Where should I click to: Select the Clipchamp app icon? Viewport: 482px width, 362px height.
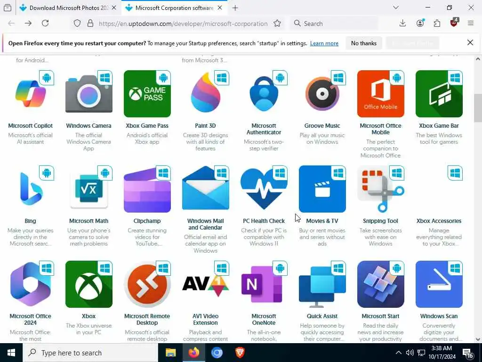147,189
